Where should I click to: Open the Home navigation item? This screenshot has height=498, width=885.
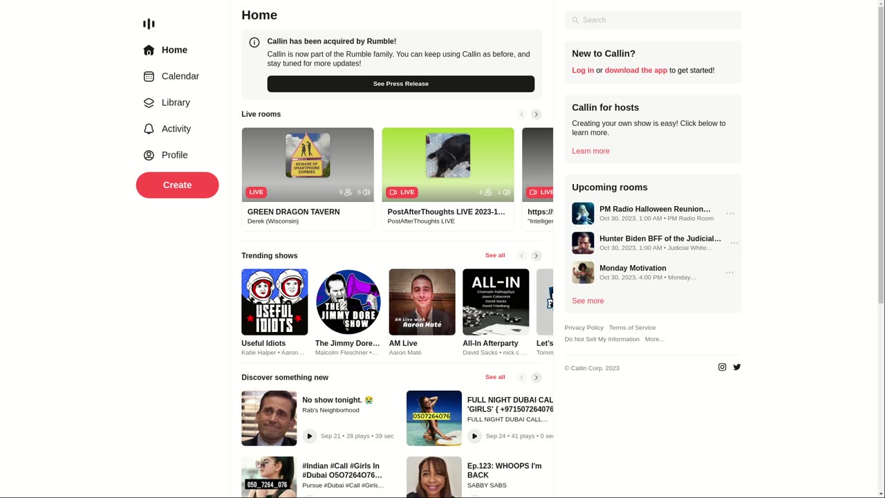pos(165,50)
